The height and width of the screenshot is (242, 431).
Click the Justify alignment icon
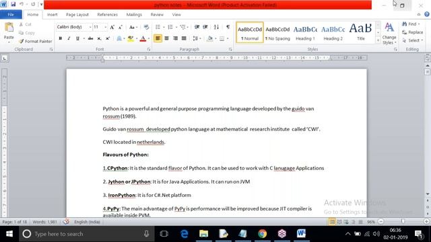(x=184, y=38)
